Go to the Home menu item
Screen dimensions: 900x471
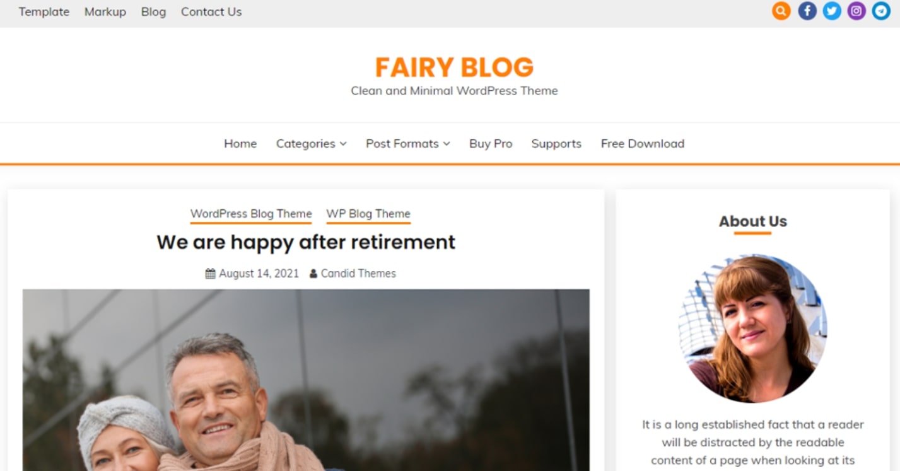[240, 144]
